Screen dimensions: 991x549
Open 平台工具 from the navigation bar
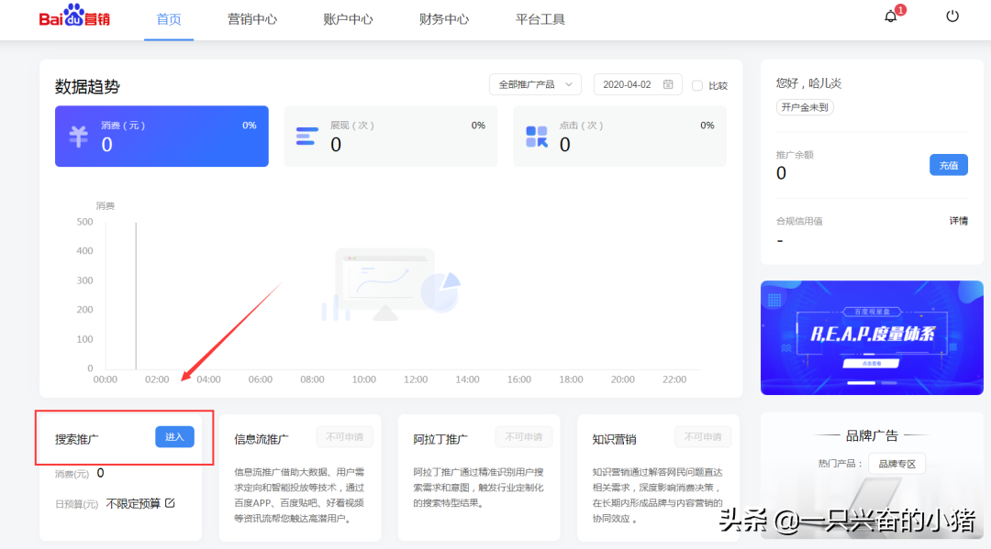(x=540, y=19)
